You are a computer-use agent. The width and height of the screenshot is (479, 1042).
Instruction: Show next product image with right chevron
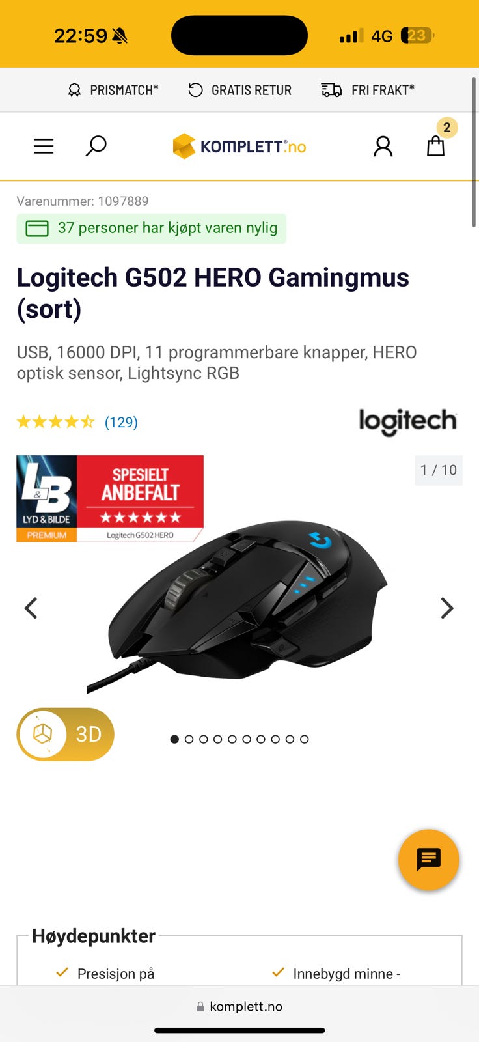446,608
